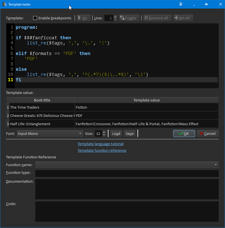Screen dimensions: 225x228
Task: Open the Font dropdown showing Input Mono
Action: click(50, 133)
